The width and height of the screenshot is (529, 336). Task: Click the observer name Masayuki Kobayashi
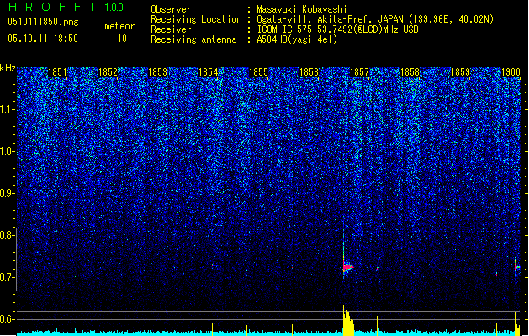click(x=301, y=9)
